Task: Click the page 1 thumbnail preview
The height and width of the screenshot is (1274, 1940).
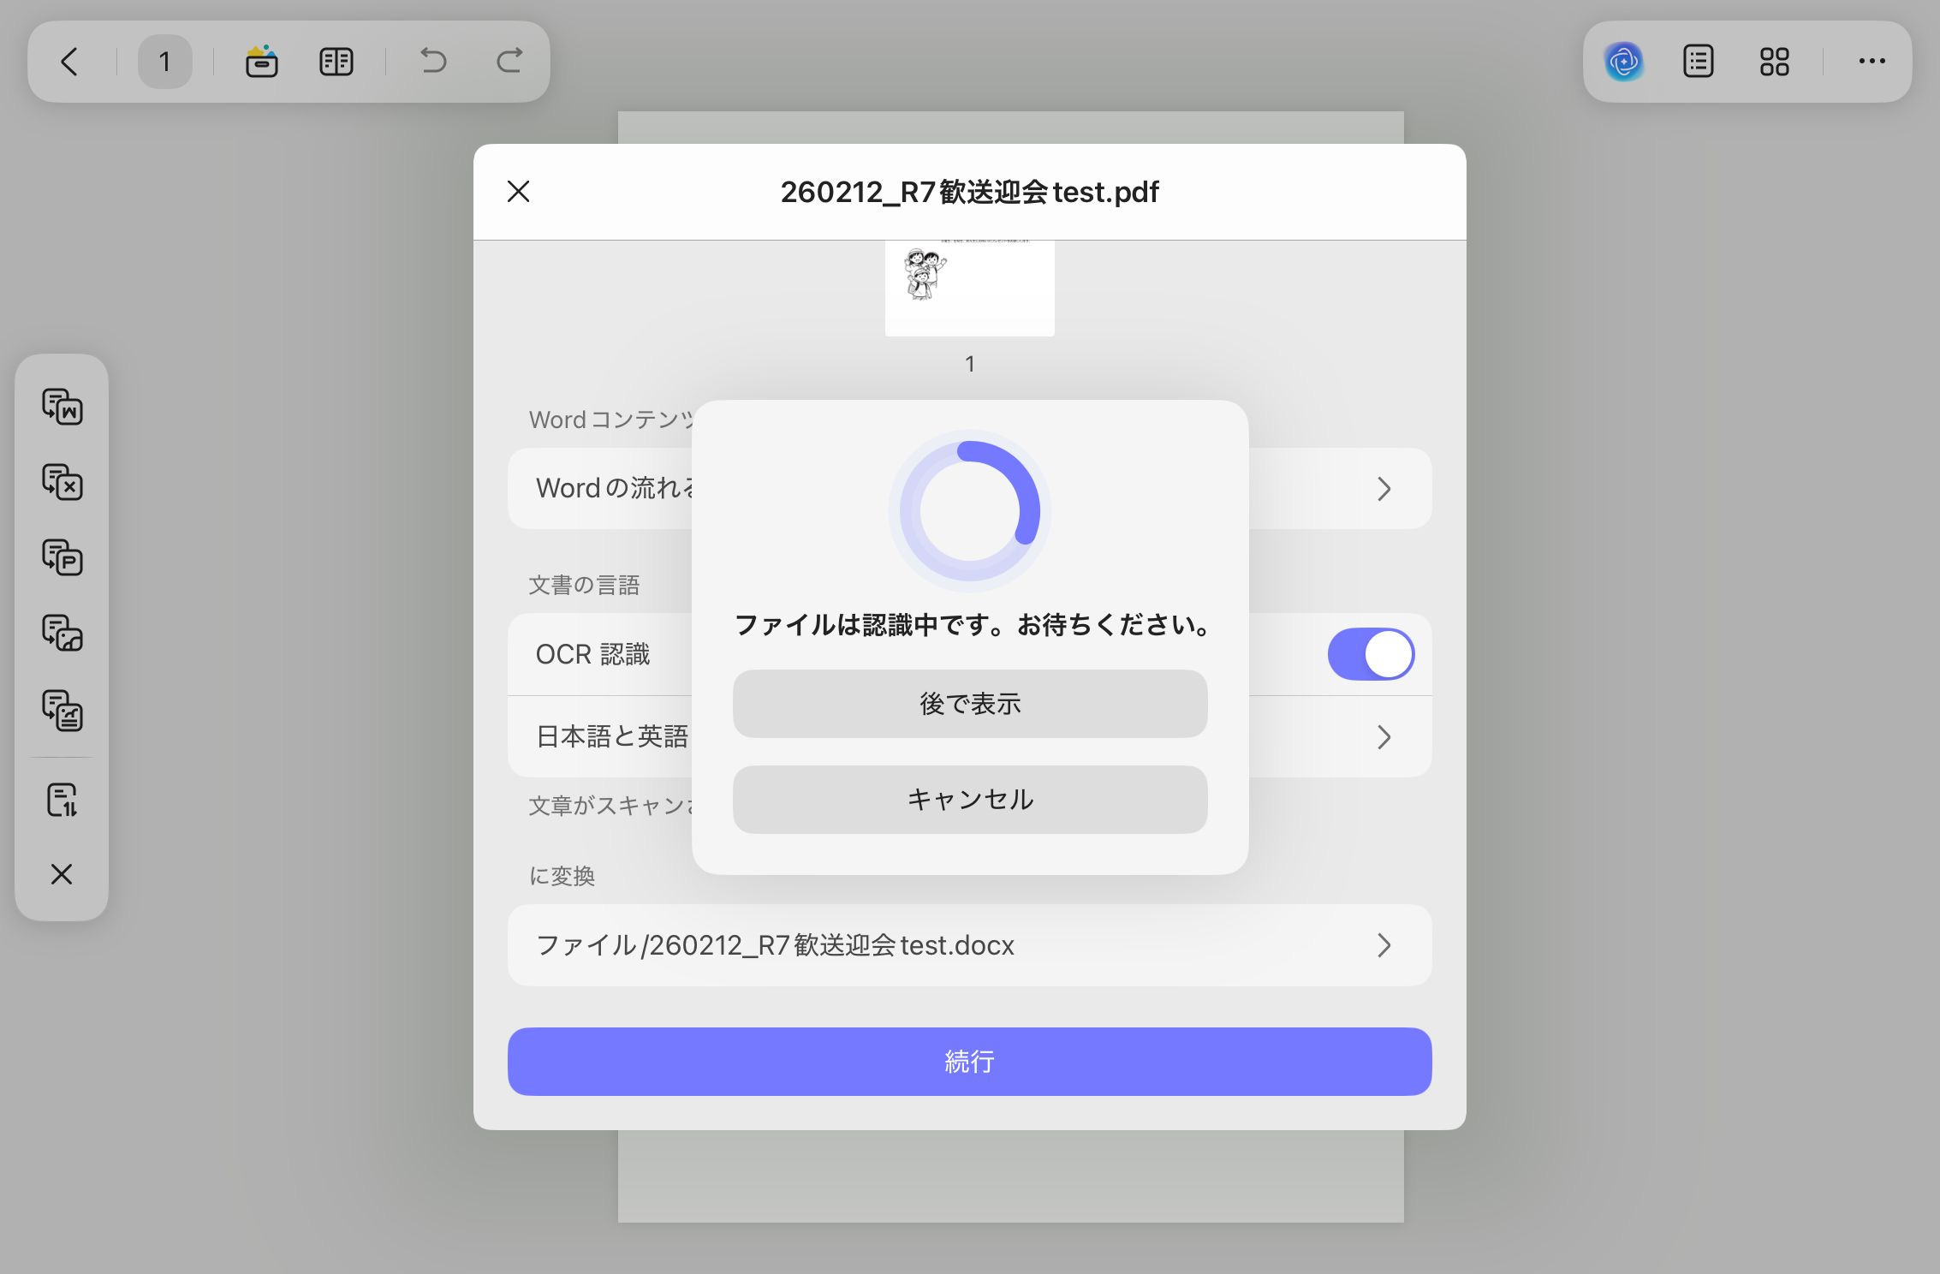Action: (x=969, y=288)
